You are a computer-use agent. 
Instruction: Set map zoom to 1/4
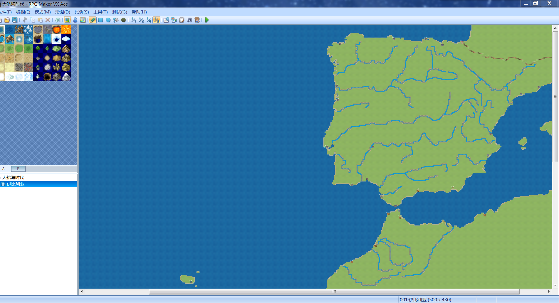(x=149, y=20)
